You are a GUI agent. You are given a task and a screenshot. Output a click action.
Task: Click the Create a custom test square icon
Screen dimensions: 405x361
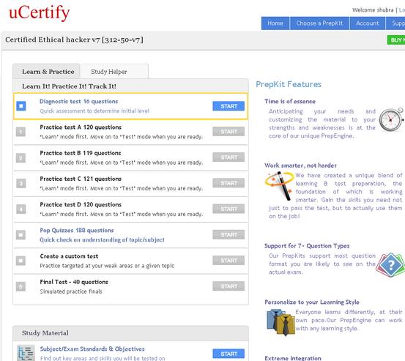(21, 261)
